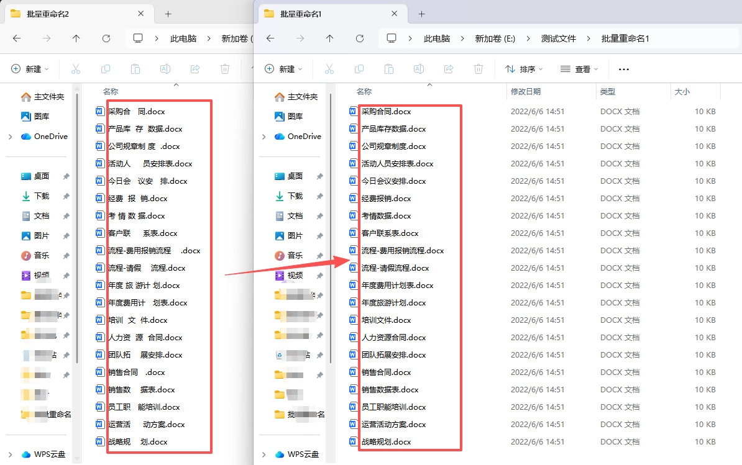This screenshot has height=465, width=742.
Task: Click Copy icon in 批量重命名2 toolbar
Action: click(x=106, y=69)
